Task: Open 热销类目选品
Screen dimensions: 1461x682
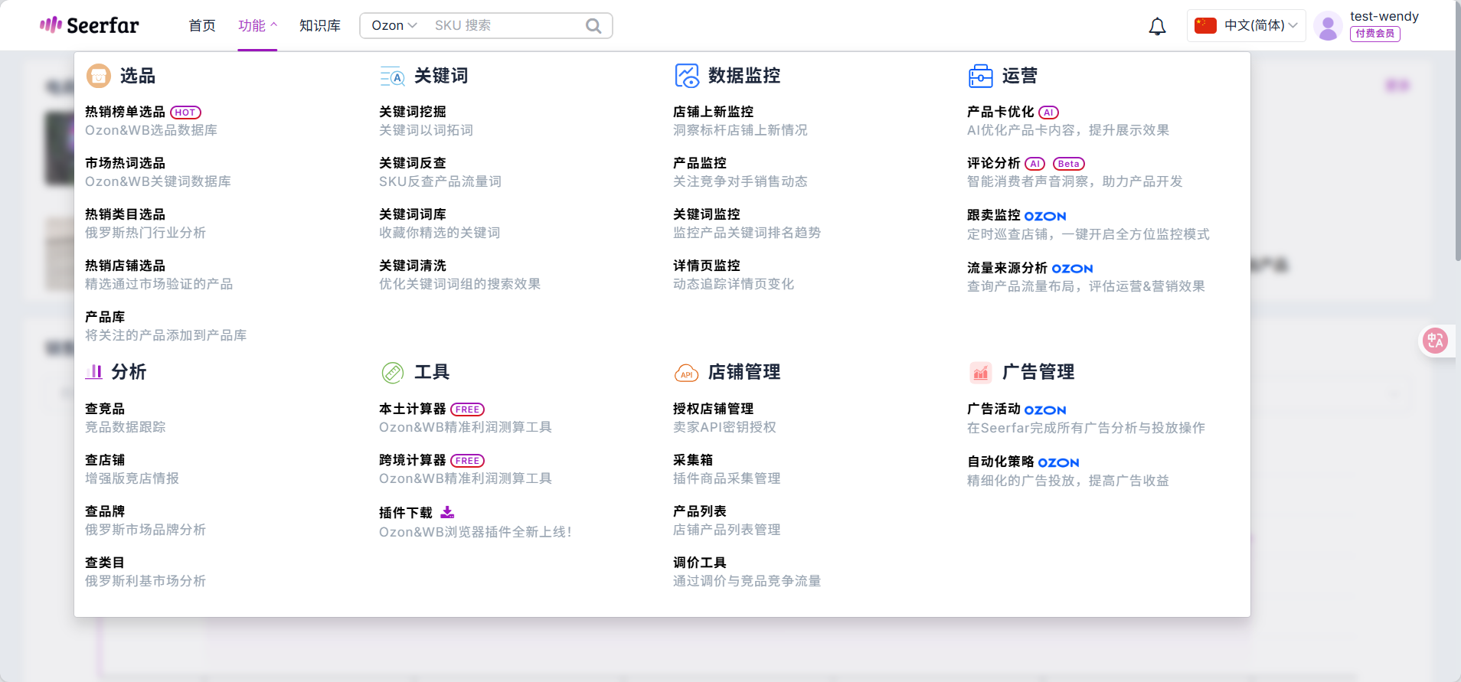Action: tap(125, 214)
